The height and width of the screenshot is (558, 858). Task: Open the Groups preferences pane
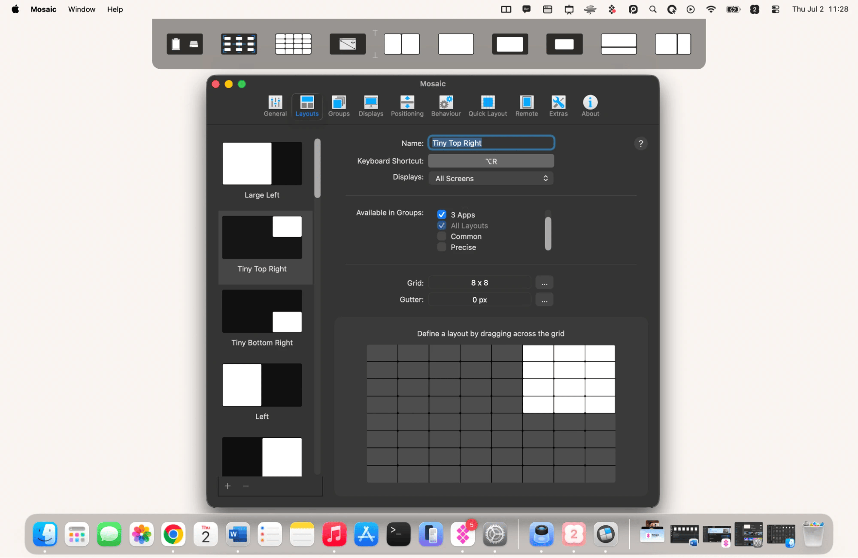pyautogui.click(x=339, y=106)
